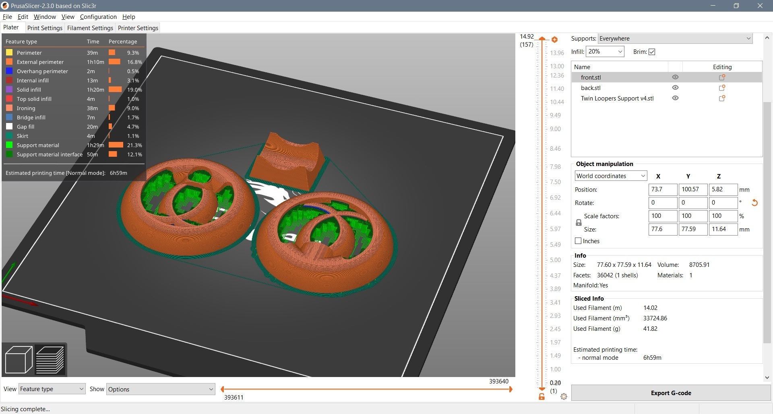773x414 pixels.
Task: Click the Size Z input field
Action: pyautogui.click(x=723, y=229)
